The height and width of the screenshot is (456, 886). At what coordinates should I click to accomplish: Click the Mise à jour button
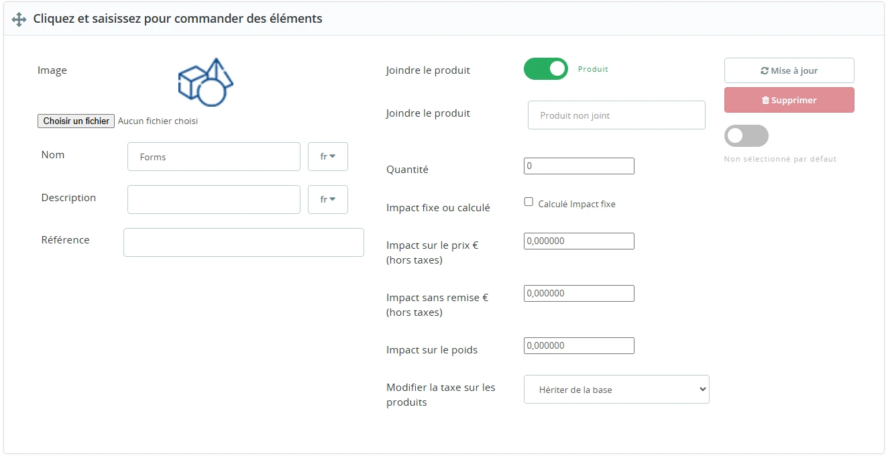789,70
